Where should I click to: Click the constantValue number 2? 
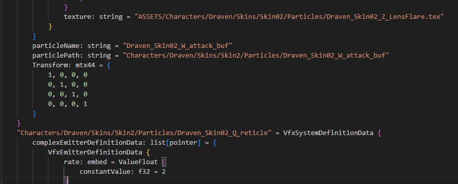click(x=164, y=172)
